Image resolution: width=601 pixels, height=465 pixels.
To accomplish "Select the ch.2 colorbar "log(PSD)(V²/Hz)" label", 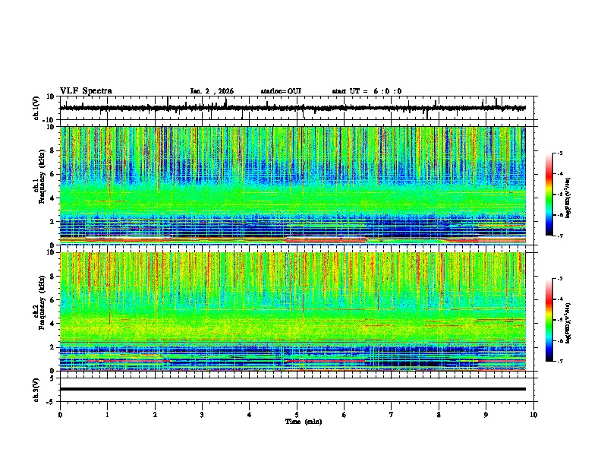I will coord(568,323).
